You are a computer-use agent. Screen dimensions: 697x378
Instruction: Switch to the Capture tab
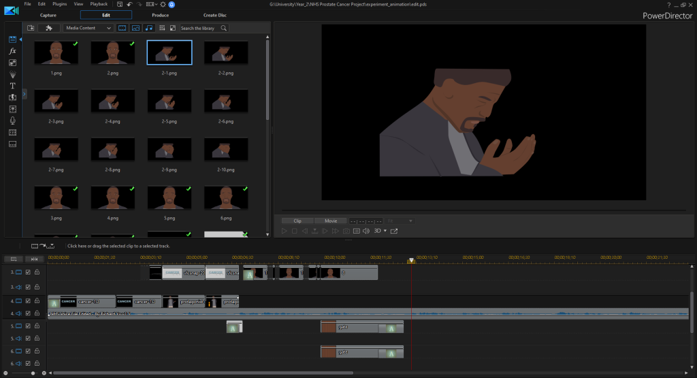[48, 15]
